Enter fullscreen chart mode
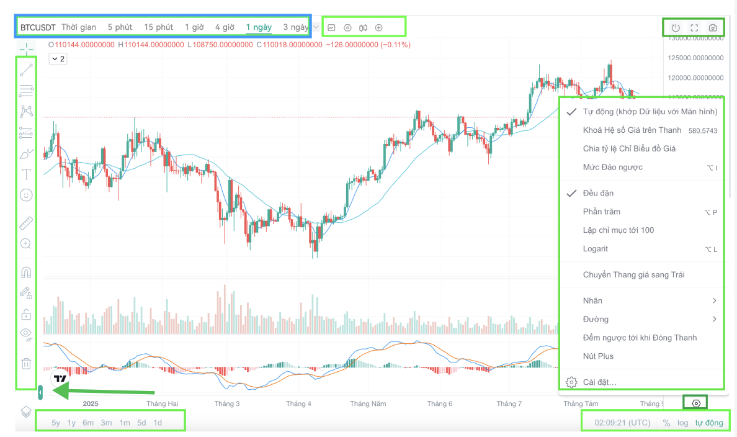The height and width of the screenshot is (437, 737). (x=694, y=28)
